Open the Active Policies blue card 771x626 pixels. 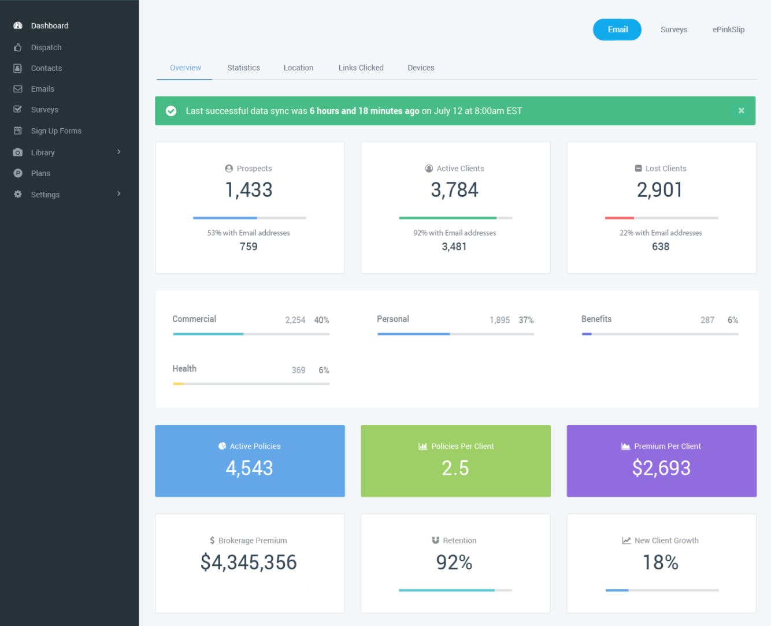(x=250, y=461)
